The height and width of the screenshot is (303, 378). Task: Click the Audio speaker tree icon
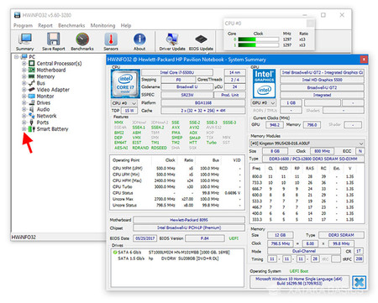pyautogui.click(x=32, y=109)
